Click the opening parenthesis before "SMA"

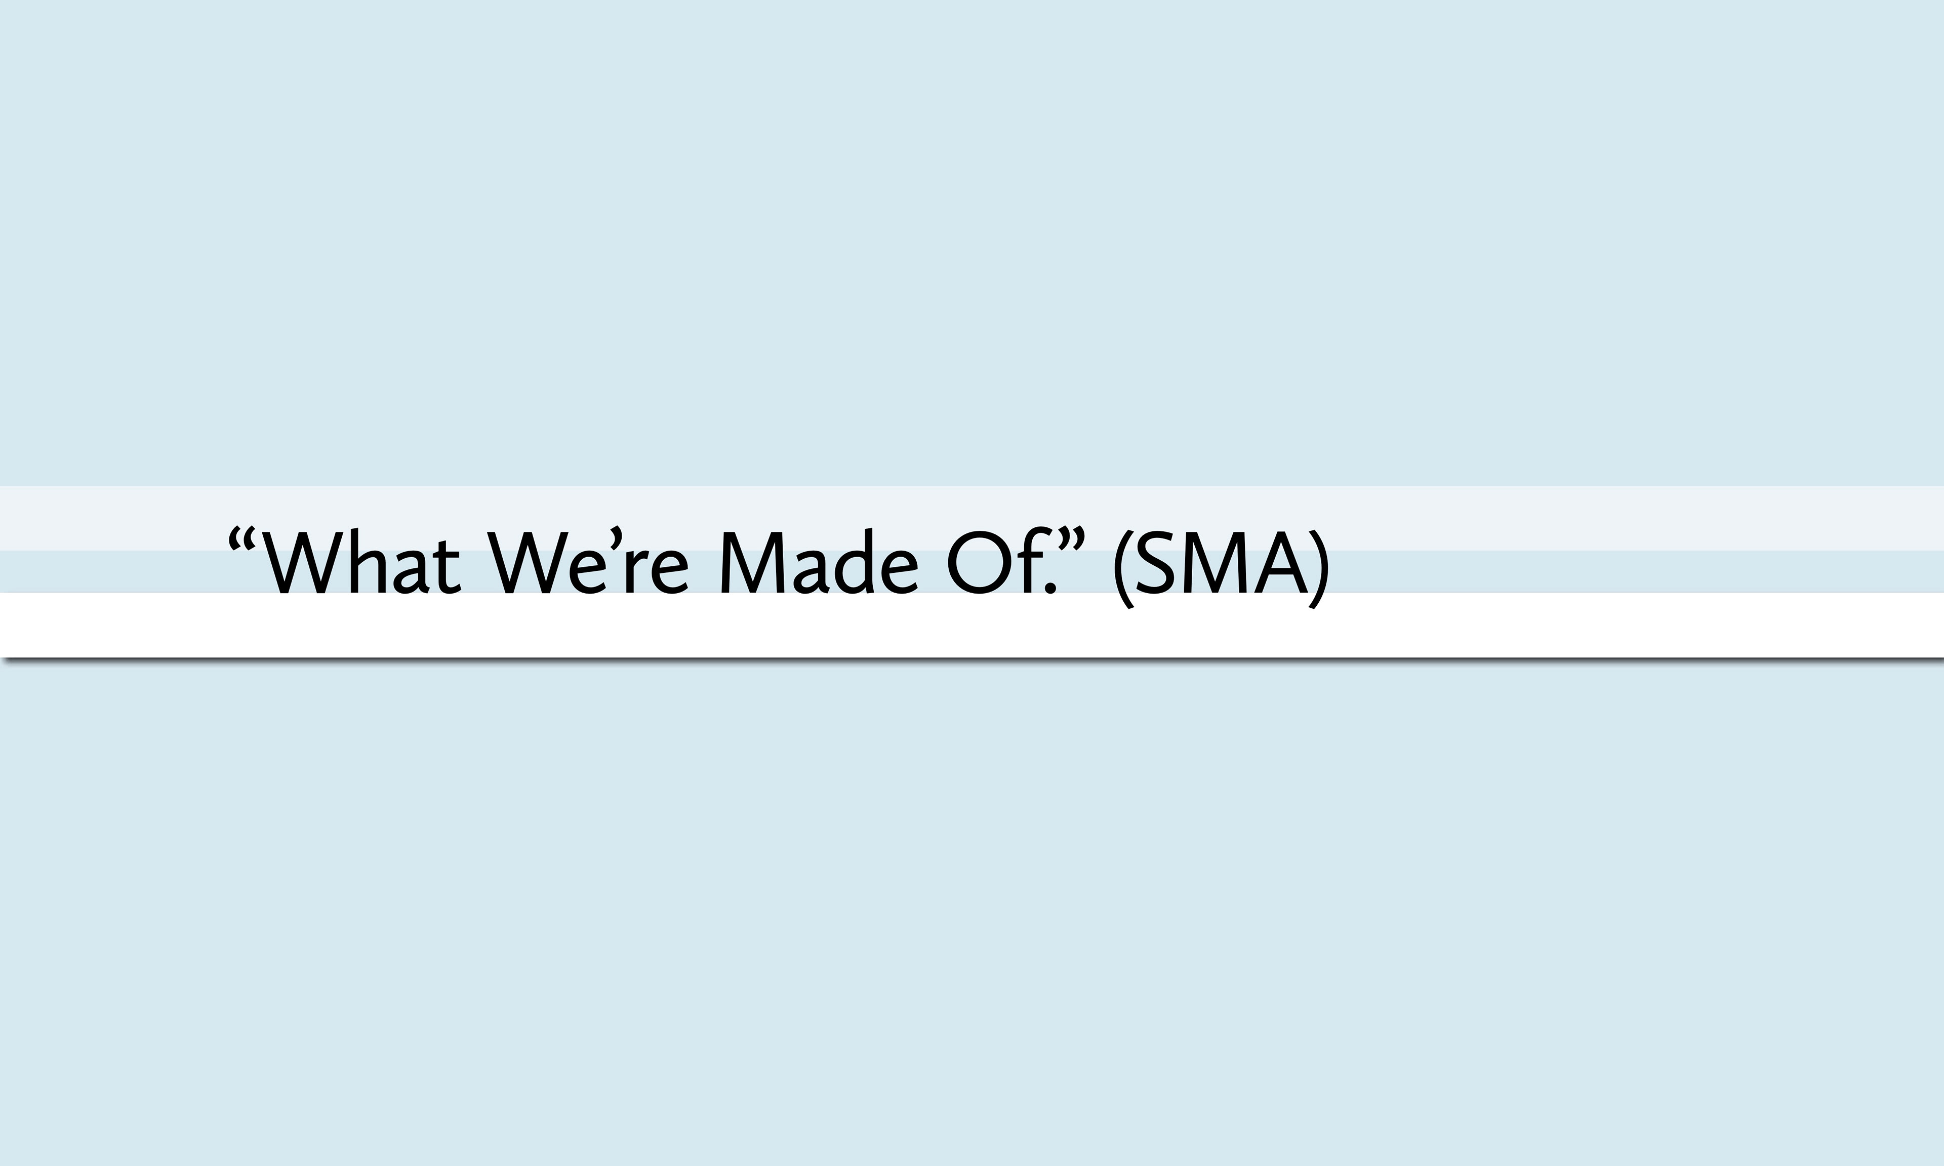click(x=1124, y=569)
